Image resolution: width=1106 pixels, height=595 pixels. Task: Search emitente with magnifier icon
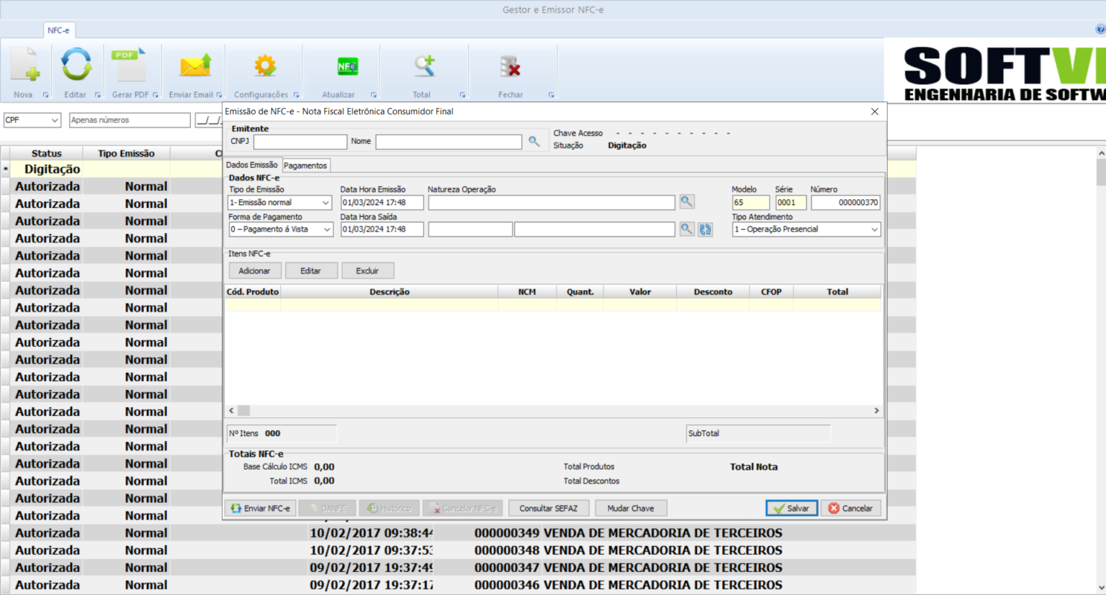(534, 142)
